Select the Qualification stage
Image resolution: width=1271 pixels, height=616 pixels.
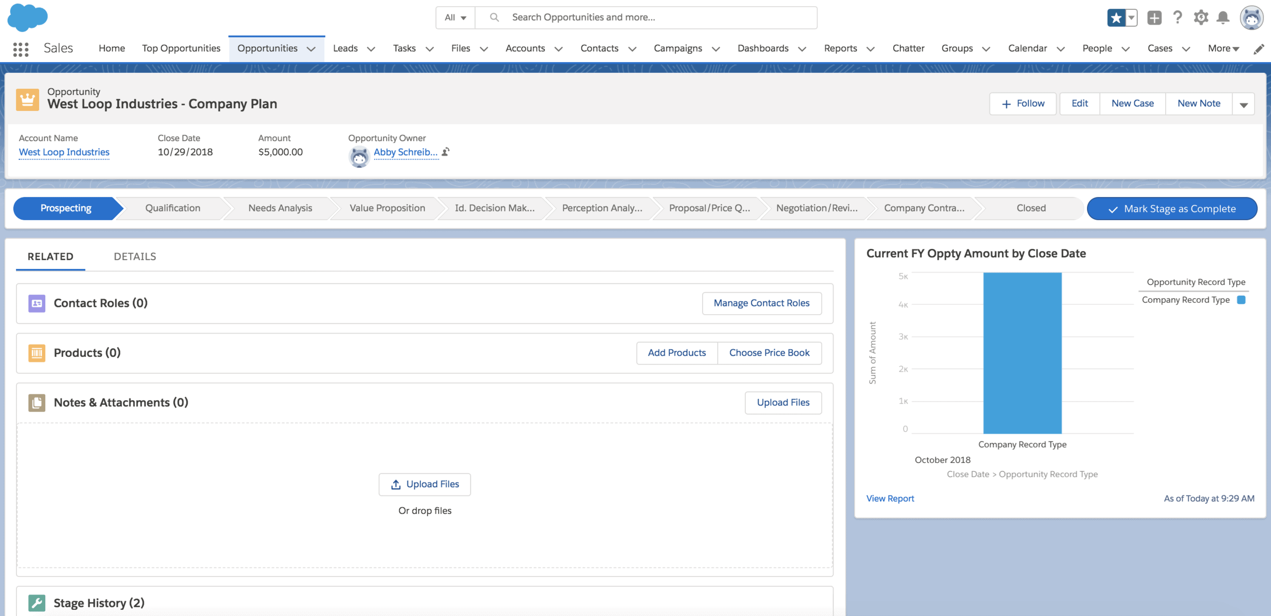click(x=173, y=208)
